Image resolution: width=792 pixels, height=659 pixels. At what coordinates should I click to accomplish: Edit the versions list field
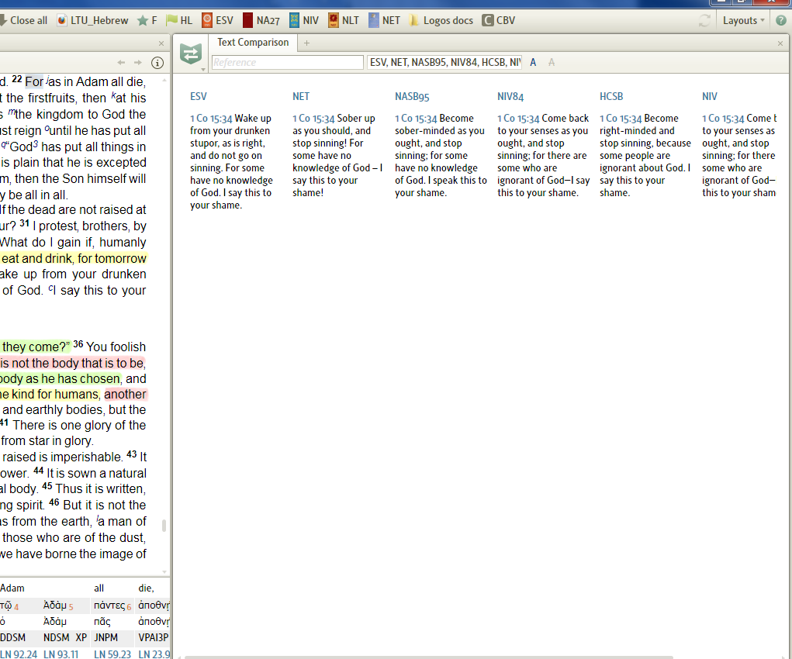pos(444,63)
